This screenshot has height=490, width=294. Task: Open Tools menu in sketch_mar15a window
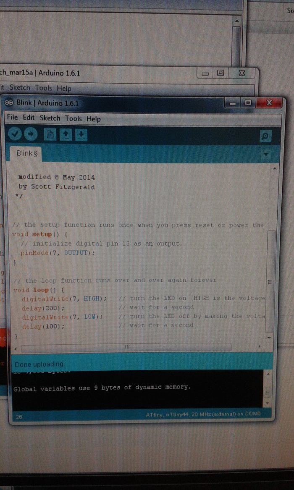click(x=43, y=88)
